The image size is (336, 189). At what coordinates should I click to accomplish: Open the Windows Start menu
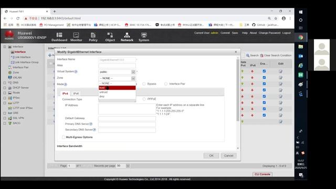coord(301,12)
